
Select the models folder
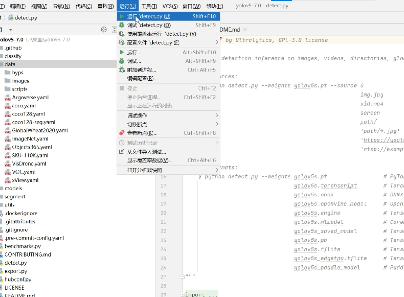[x=13, y=188]
